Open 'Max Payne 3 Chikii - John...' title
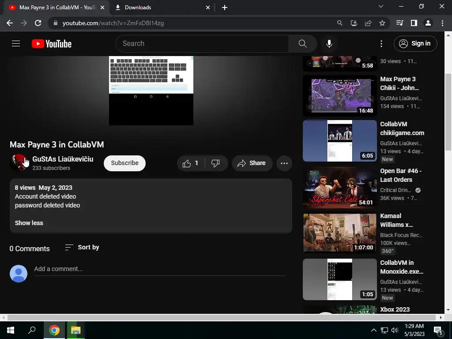Screen dimensions: 452x339 coord(399,83)
